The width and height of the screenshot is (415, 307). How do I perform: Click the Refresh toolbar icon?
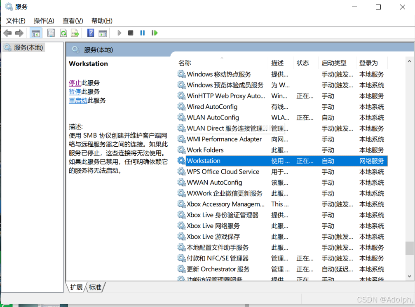click(63, 33)
